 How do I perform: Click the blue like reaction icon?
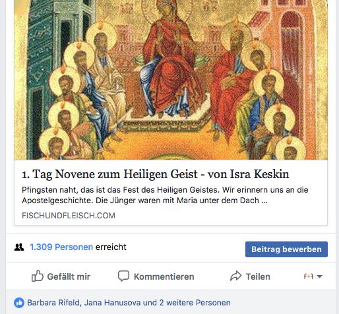click(x=19, y=303)
